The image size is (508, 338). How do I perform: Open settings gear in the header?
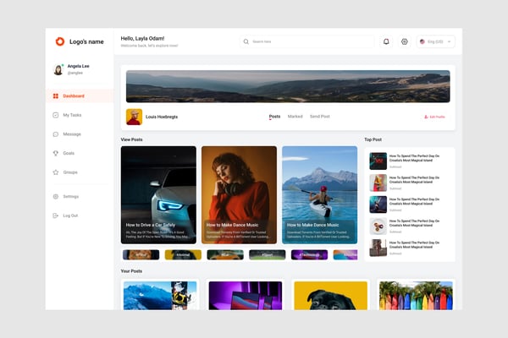point(405,41)
